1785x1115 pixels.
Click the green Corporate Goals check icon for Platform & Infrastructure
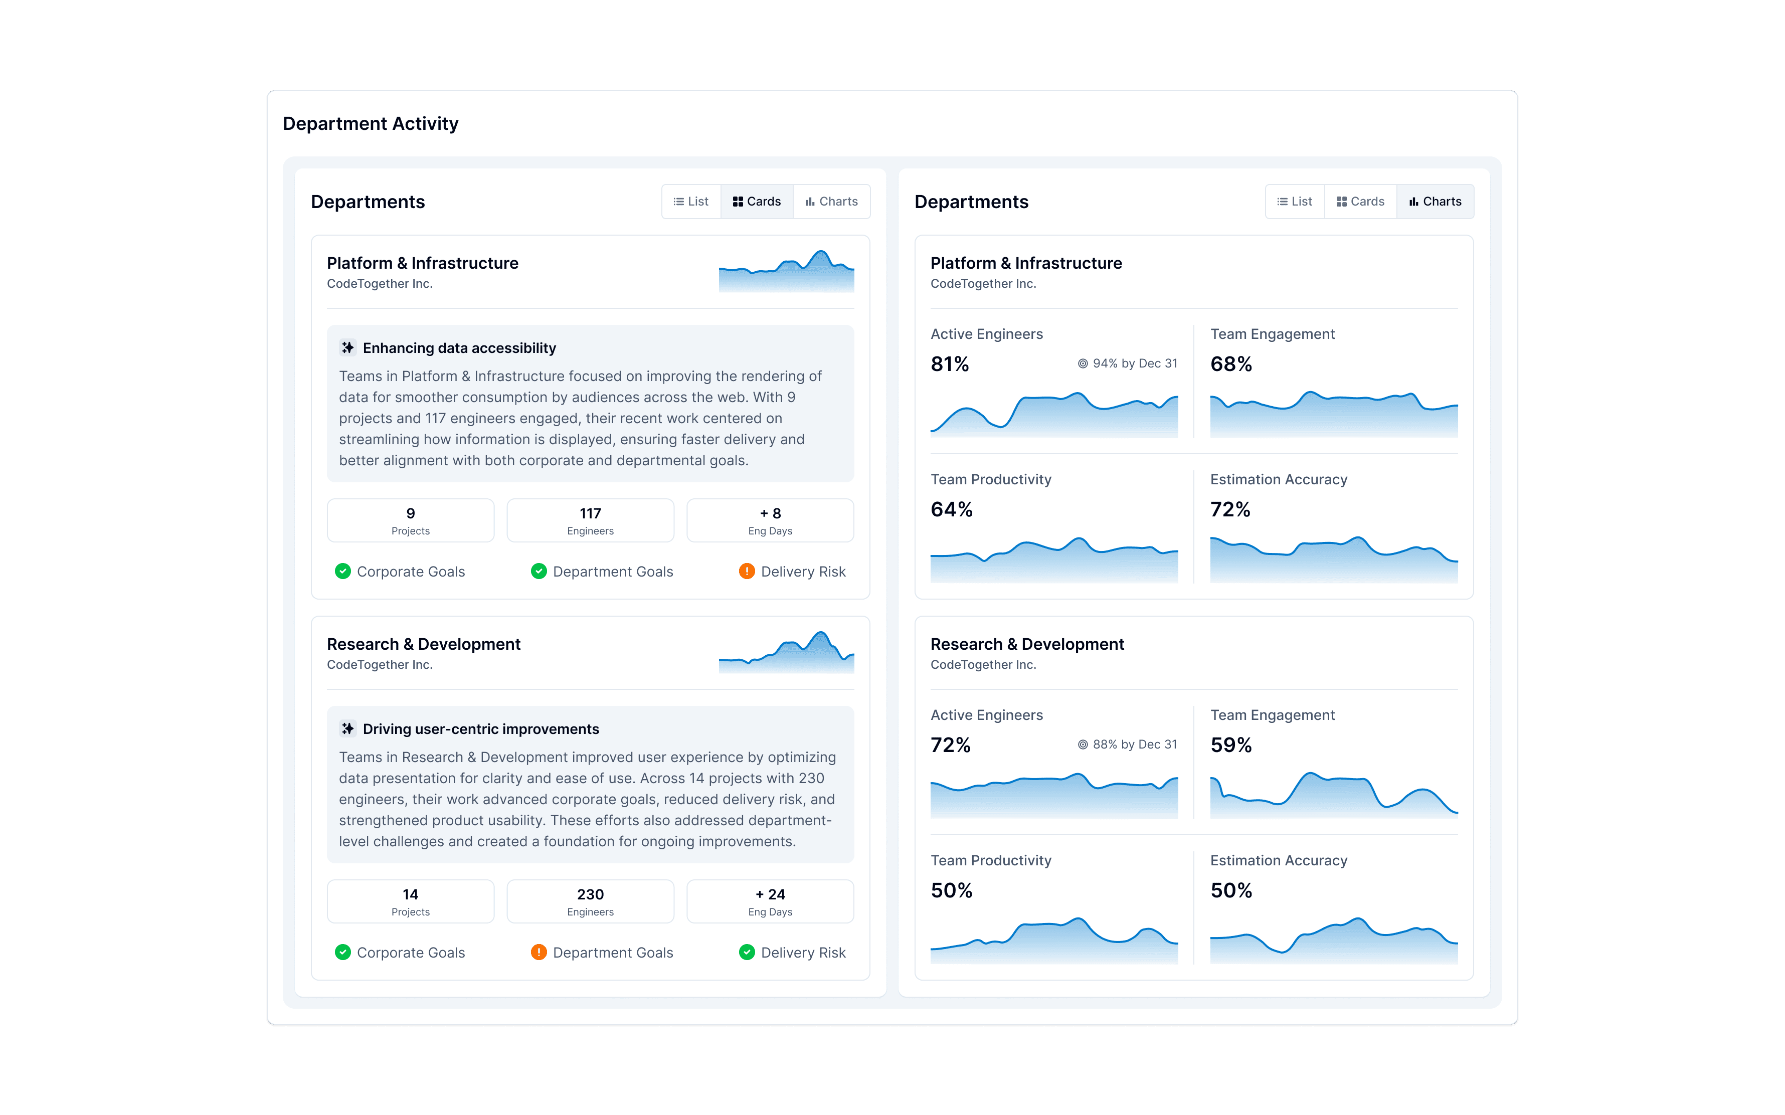[343, 572]
